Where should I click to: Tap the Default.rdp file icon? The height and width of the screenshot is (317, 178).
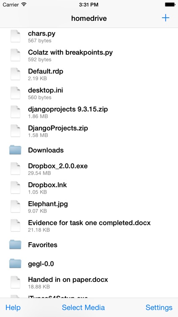tap(15, 74)
